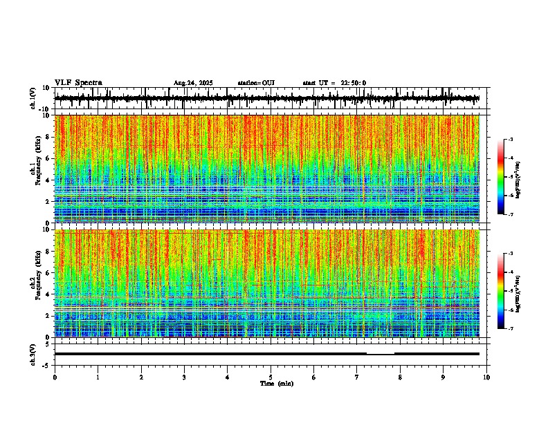Click the ch.1(V) waveform axis label
548x423 pixels.
33,98
